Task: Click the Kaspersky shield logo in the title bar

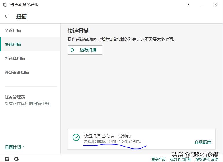Action: [5, 5]
